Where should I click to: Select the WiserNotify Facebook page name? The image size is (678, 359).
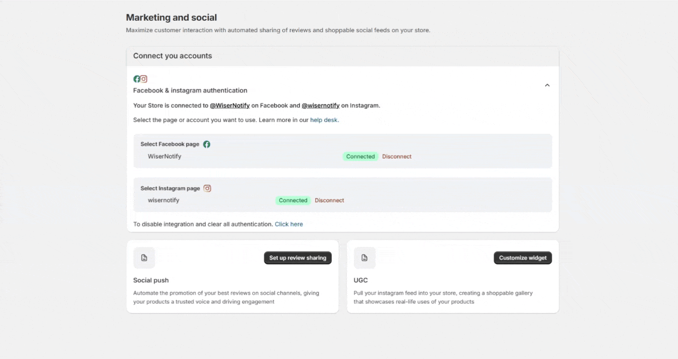[x=164, y=157]
